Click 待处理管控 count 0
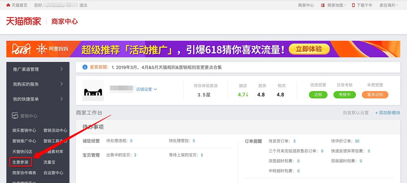407x183 pixels. click(x=194, y=141)
